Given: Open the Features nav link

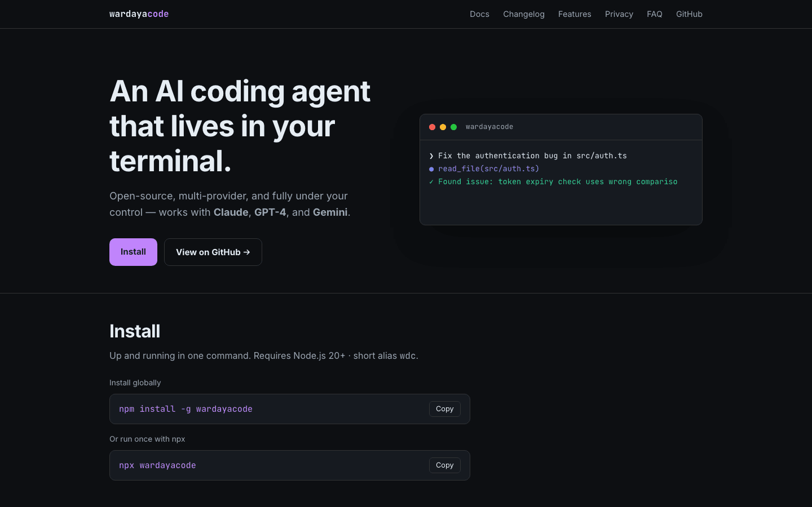Looking at the screenshot, I should click(x=575, y=14).
